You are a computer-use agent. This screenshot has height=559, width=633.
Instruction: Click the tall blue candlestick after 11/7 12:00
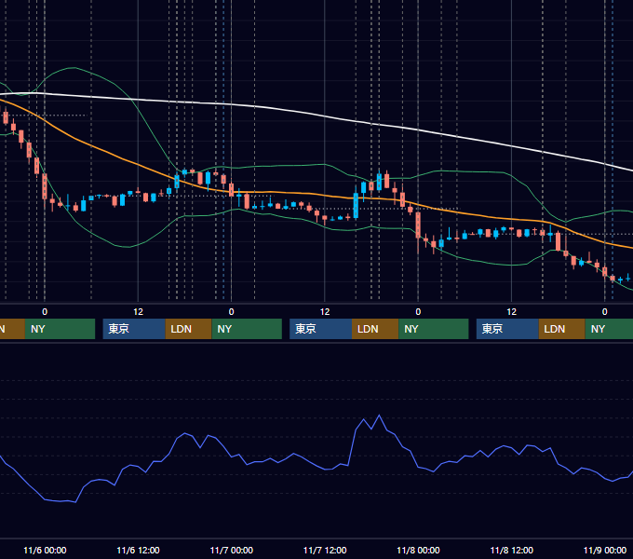[x=356, y=205]
